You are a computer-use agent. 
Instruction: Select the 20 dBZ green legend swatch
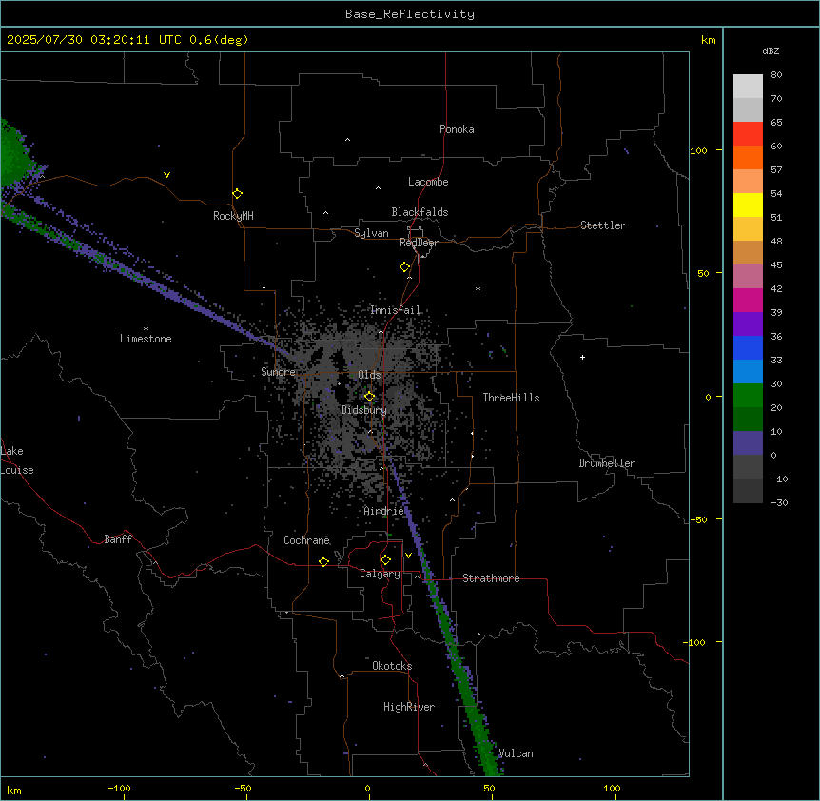pyautogui.click(x=748, y=419)
